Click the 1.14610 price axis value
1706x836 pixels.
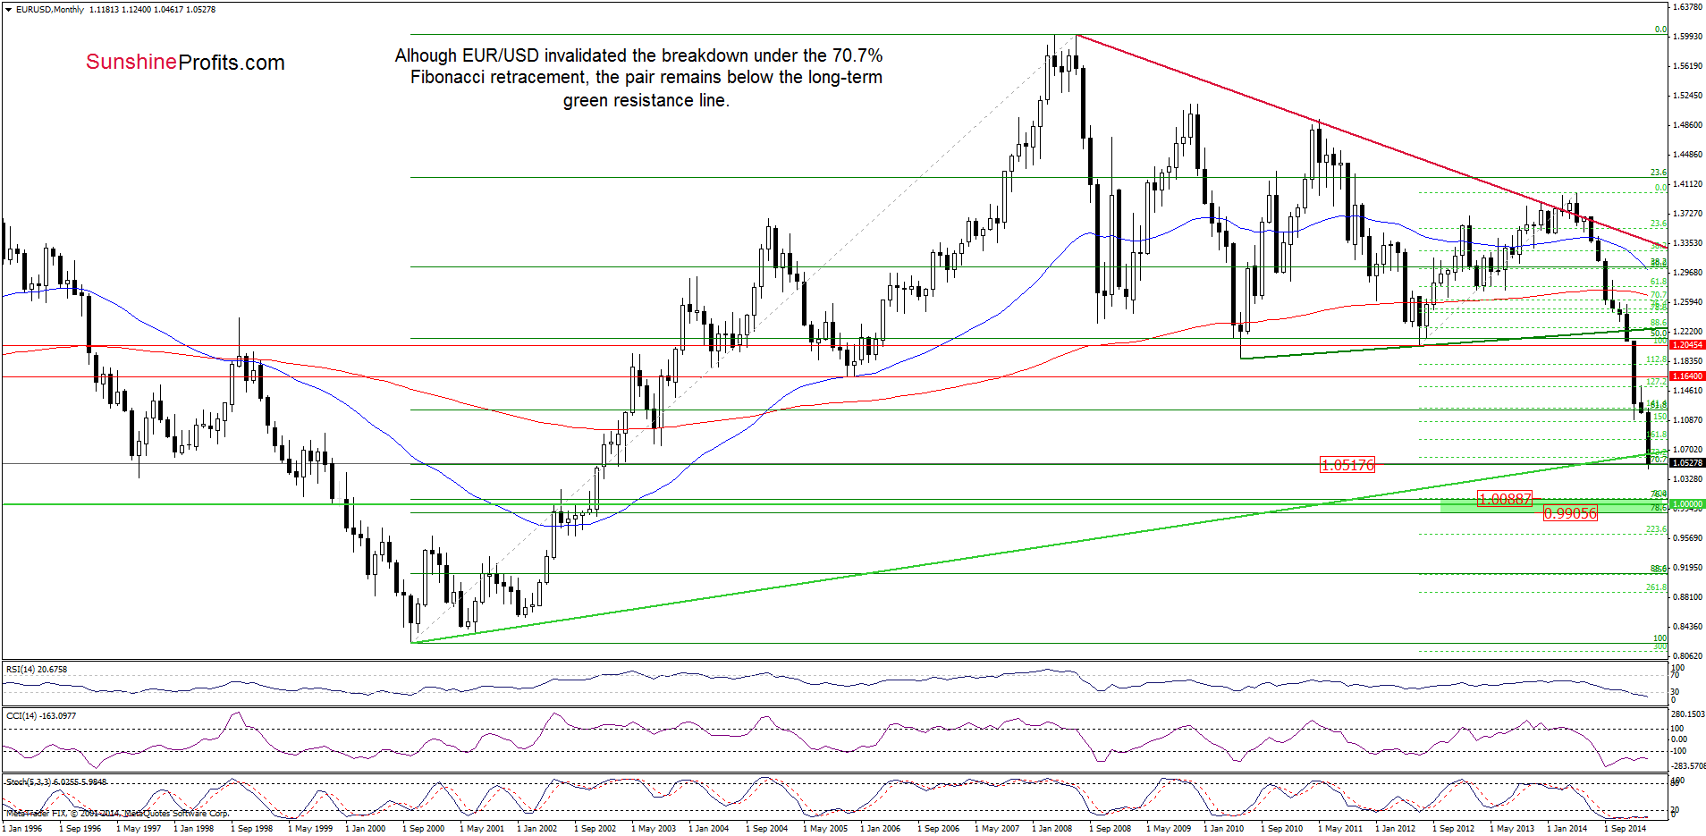tap(1687, 391)
